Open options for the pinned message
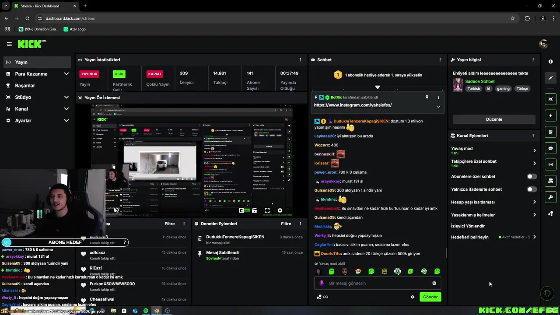Image resolution: width=560 pixels, height=315 pixels. click(x=438, y=98)
